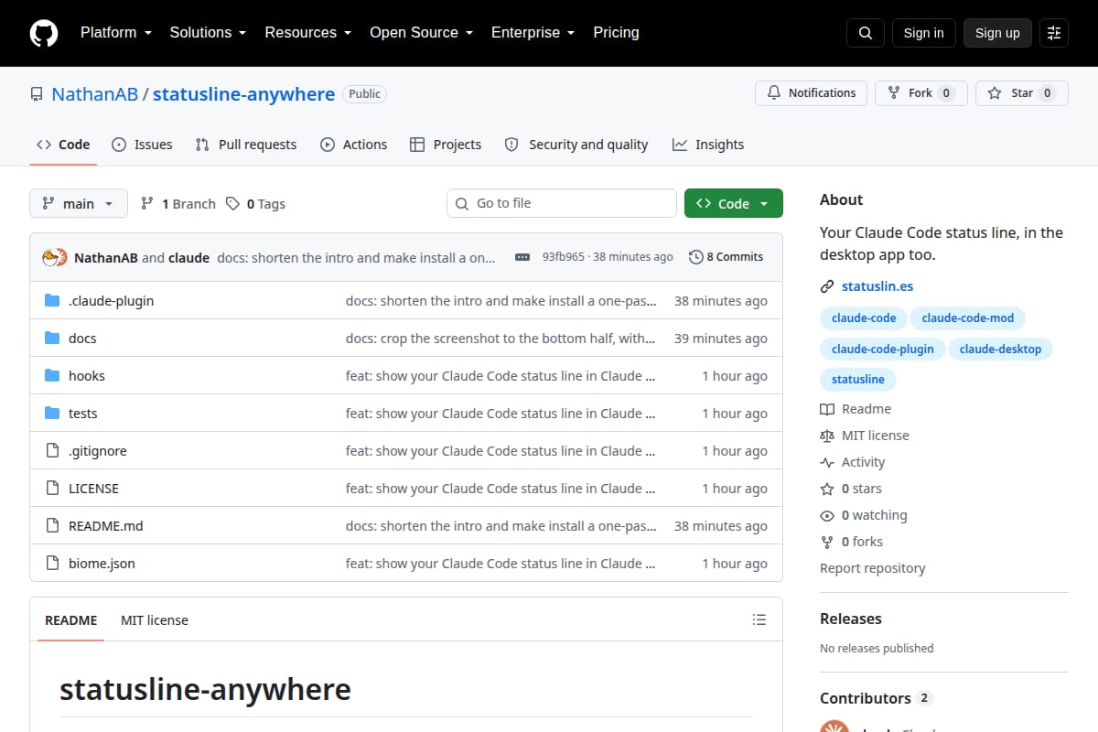The image size is (1098, 732).
Task: Click the tag icon beside Tags
Action: tap(233, 203)
